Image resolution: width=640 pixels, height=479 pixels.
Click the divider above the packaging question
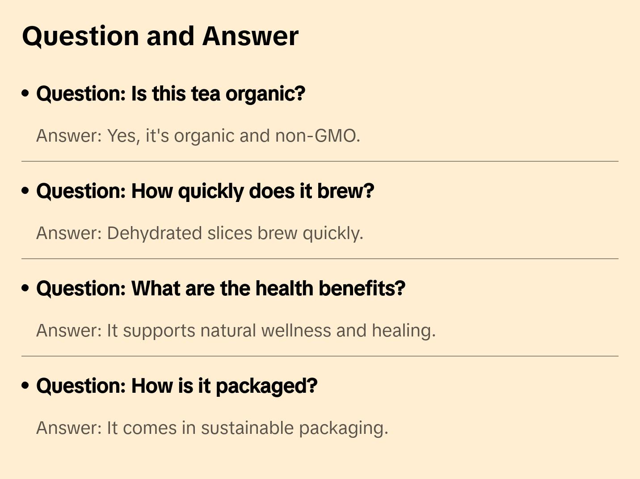[x=320, y=356]
